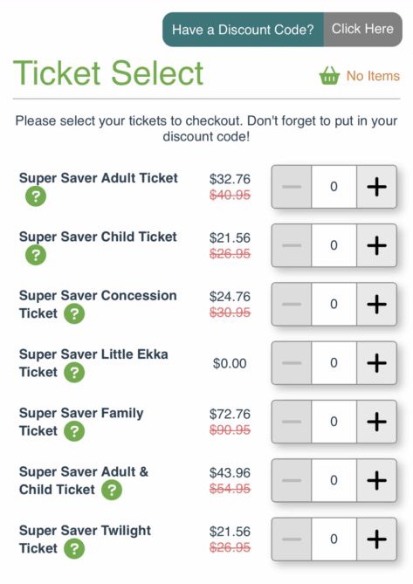Decrease Super Saver Adult Ticket quantity

[292, 187]
